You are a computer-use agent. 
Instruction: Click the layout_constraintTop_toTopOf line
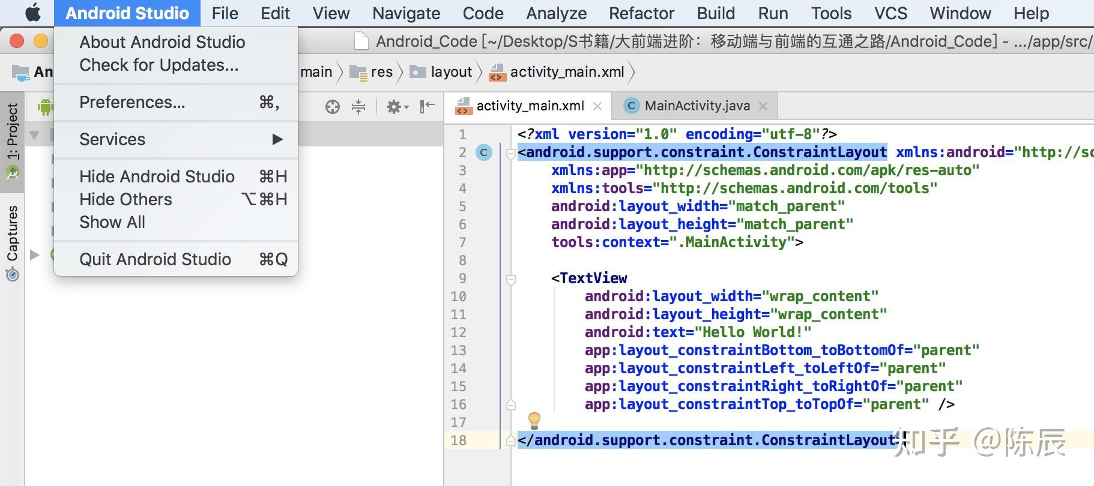770,404
